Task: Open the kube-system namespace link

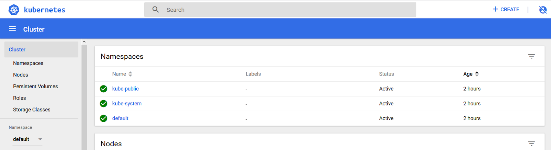Action: point(127,104)
